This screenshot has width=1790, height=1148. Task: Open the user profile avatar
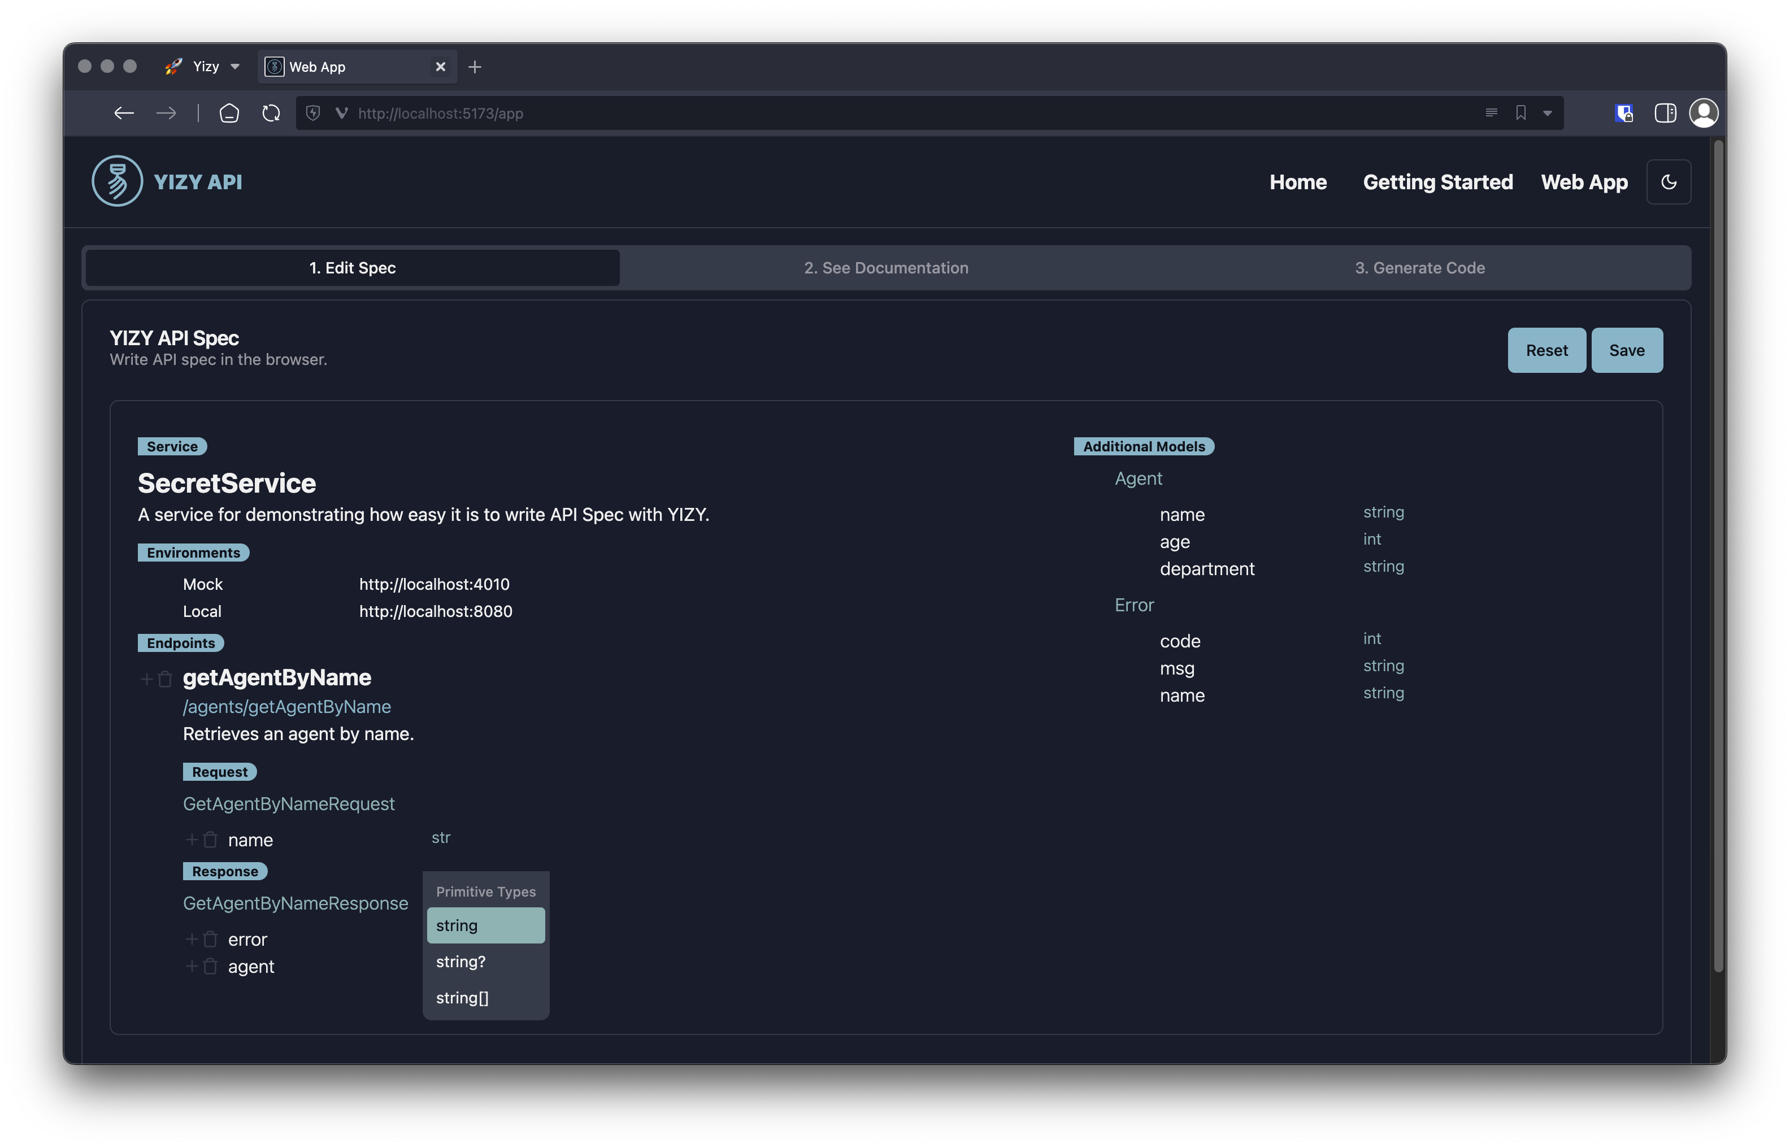click(x=1704, y=114)
